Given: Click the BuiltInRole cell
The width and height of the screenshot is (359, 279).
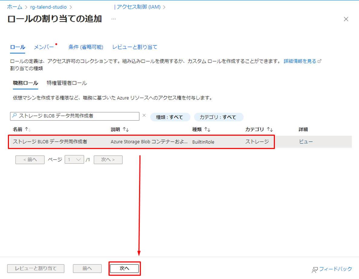Looking at the screenshot, I should 203,142.
